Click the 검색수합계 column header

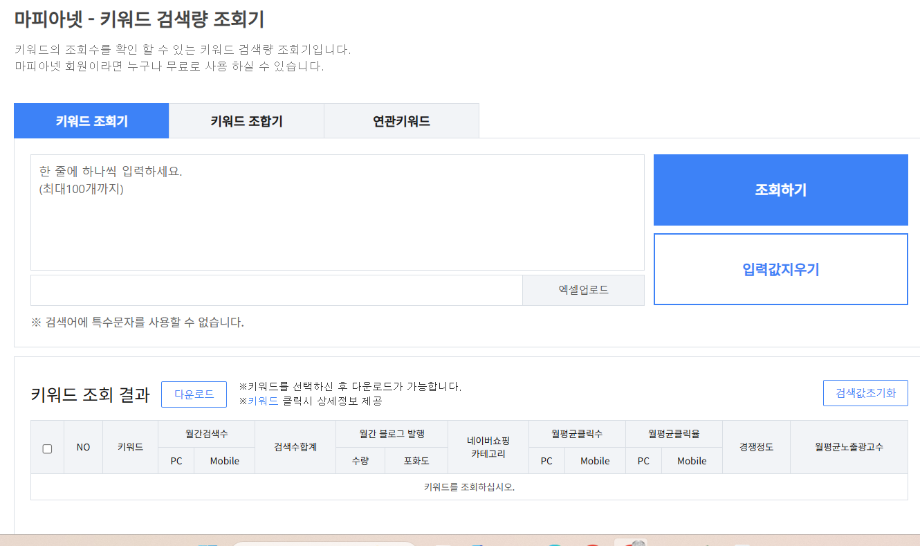click(295, 447)
